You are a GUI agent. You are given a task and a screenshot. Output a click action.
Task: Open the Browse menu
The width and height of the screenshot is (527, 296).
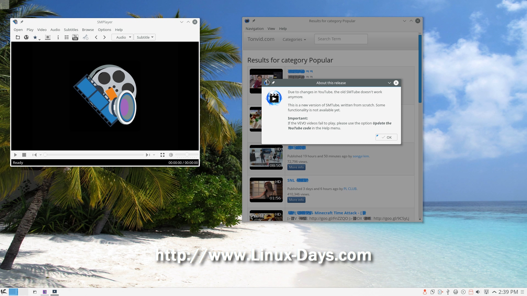(88, 30)
